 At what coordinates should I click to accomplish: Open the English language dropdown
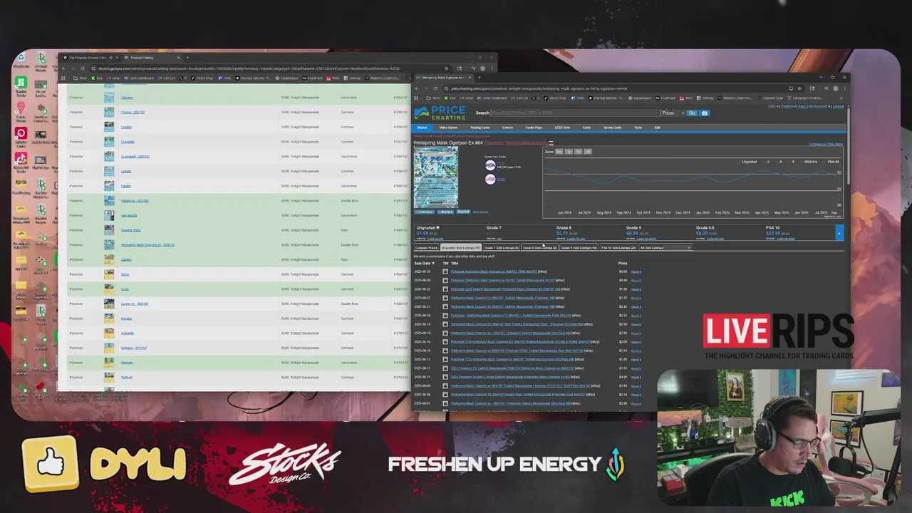(x=787, y=106)
